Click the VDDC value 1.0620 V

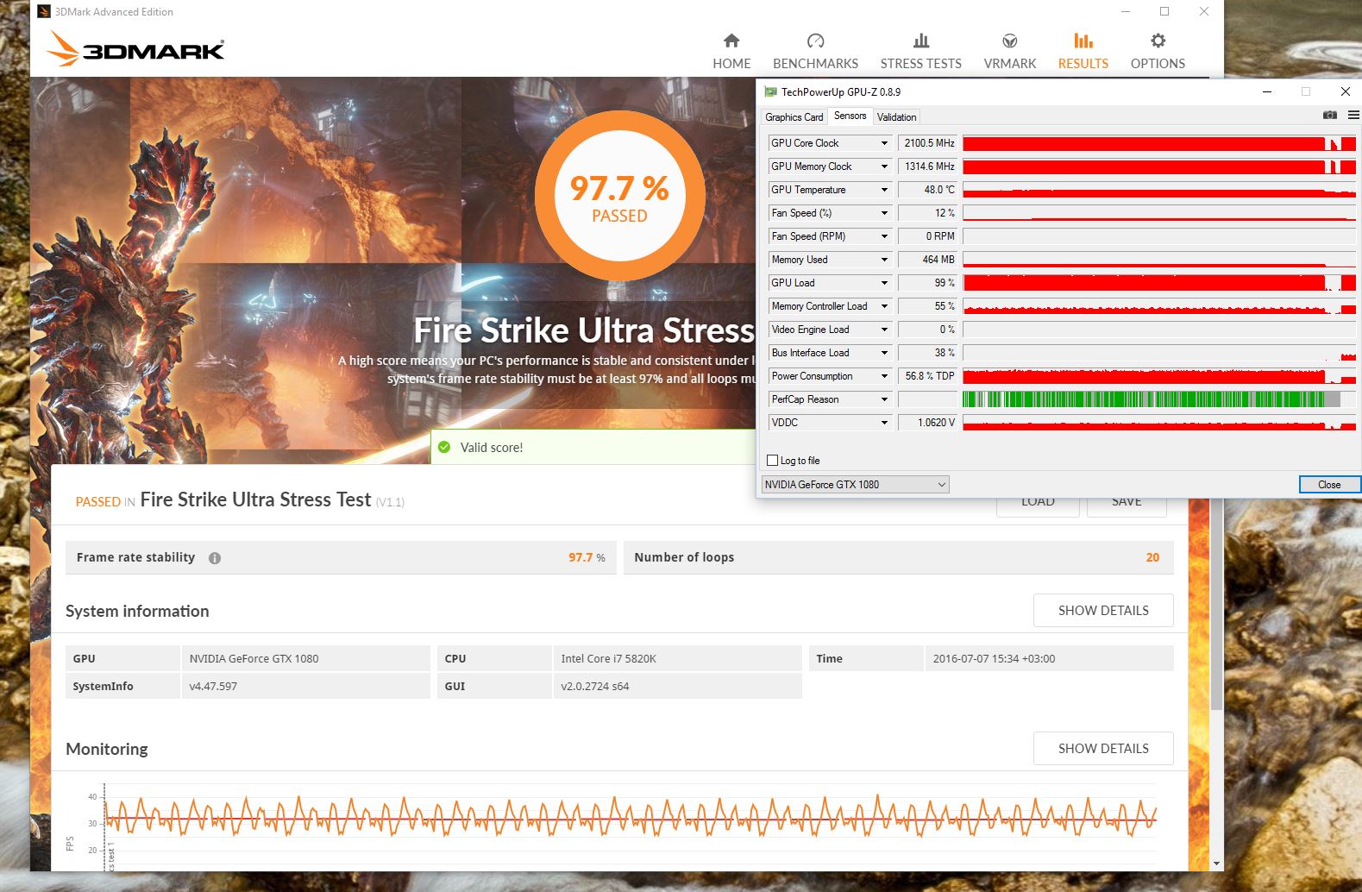pyautogui.click(x=928, y=423)
